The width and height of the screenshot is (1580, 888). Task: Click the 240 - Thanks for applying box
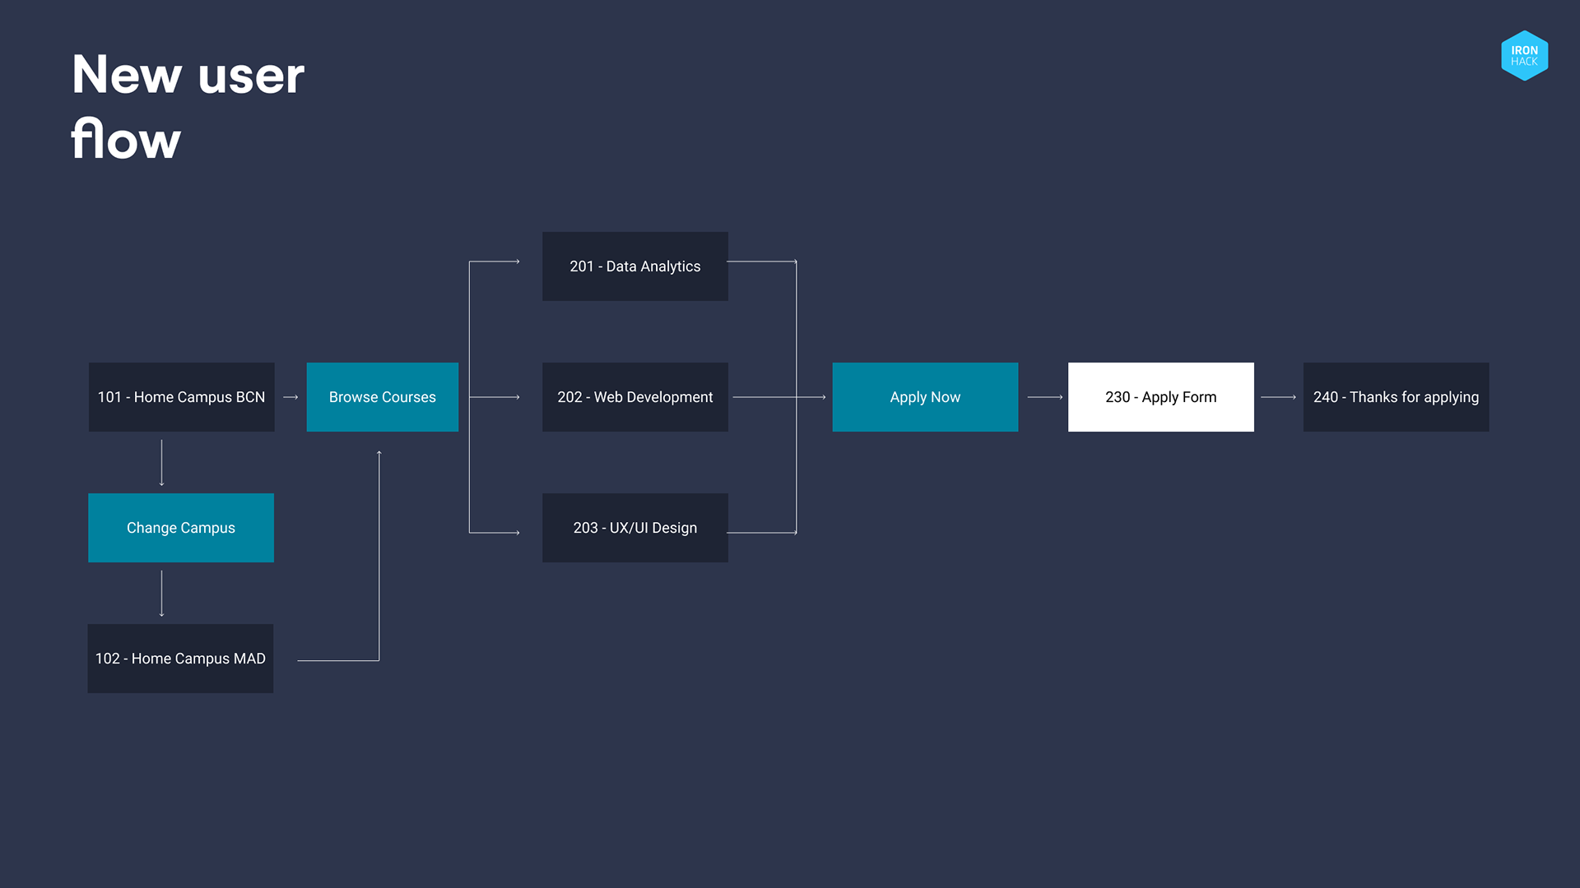[x=1396, y=397]
